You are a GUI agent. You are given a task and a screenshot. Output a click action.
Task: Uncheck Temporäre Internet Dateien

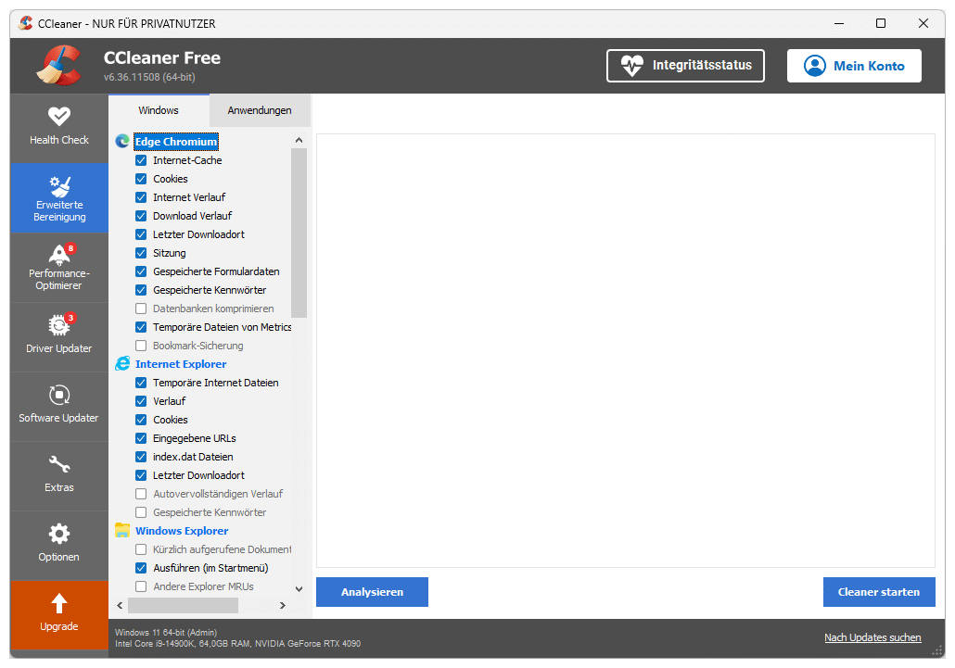point(141,383)
